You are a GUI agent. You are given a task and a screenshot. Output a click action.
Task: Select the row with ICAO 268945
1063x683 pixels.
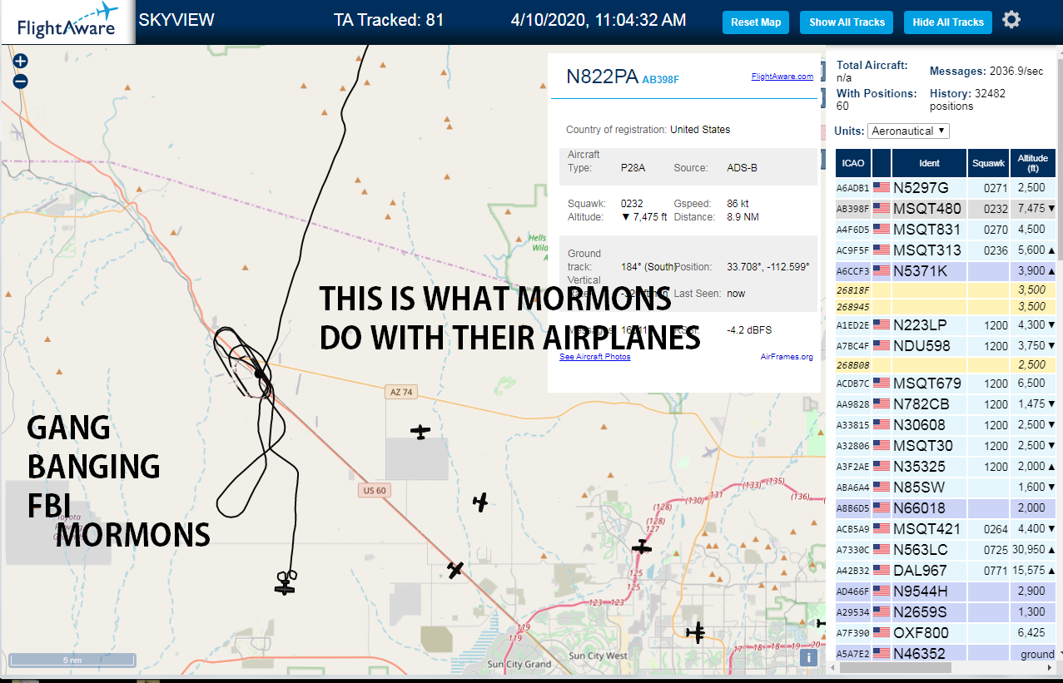point(945,306)
